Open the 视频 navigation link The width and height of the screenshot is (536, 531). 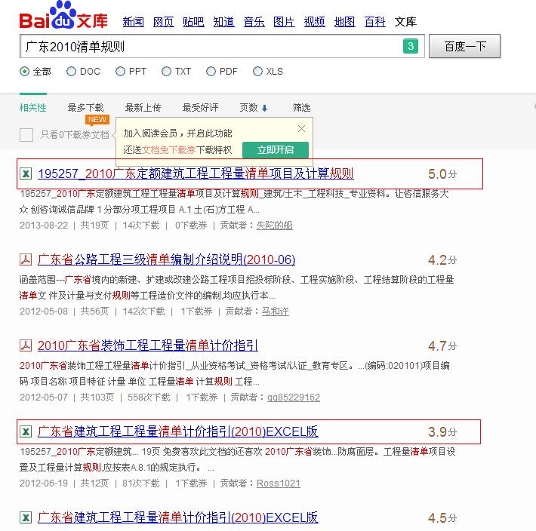click(315, 22)
